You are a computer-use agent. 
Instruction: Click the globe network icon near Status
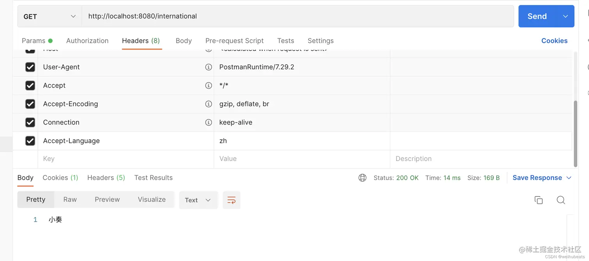point(362,178)
